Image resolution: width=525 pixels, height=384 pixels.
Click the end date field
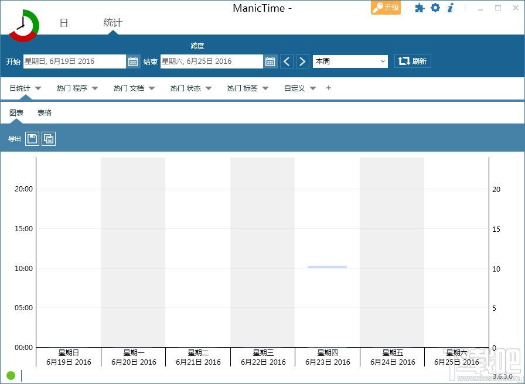[x=212, y=61]
